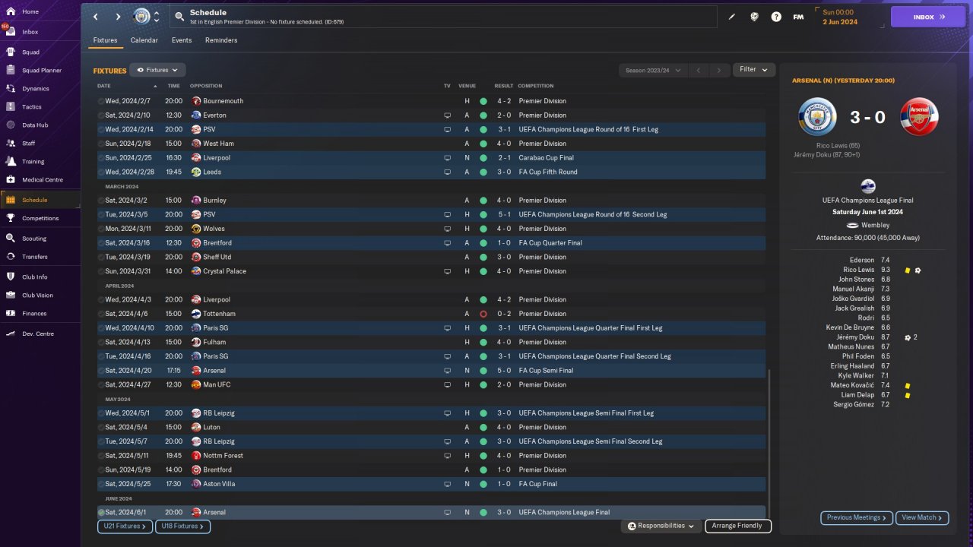Go to the next season with the right chevron
Image resolution: width=973 pixels, height=547 pixels.
[x=719, y=70]
